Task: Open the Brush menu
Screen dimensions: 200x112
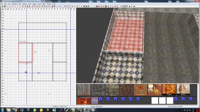Action: pyautogui.click(x=39, y=4)
